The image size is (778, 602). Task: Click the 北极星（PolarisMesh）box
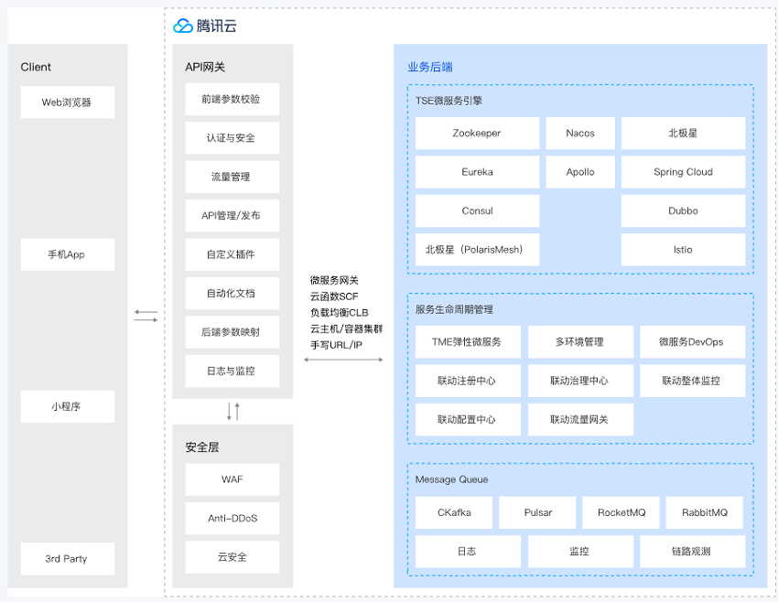click(x=477, y=250)
